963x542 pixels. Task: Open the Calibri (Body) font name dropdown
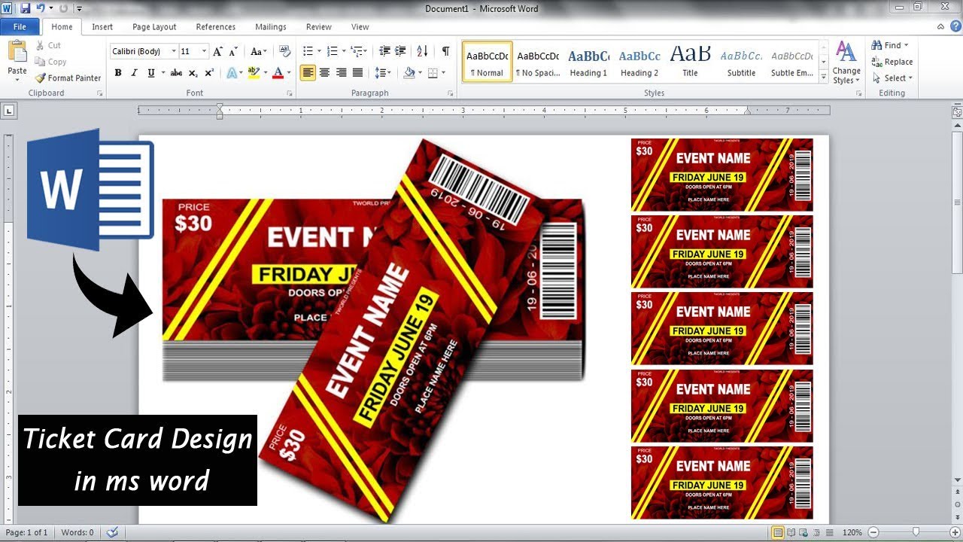click(174, 51)
